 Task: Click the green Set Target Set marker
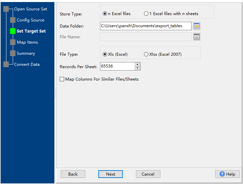[x=13, y=31]
